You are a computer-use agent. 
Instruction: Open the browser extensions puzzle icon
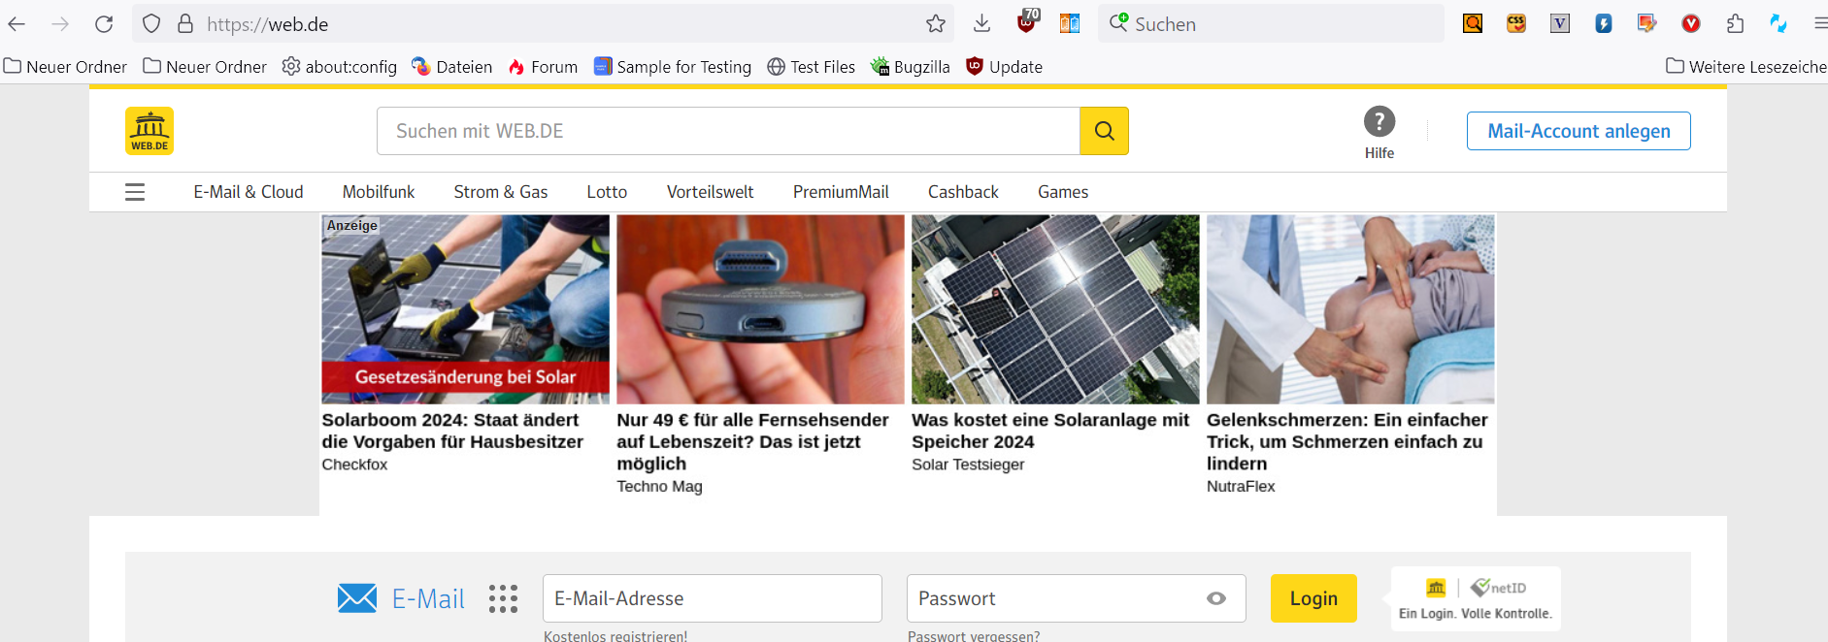click(1735, 24)
